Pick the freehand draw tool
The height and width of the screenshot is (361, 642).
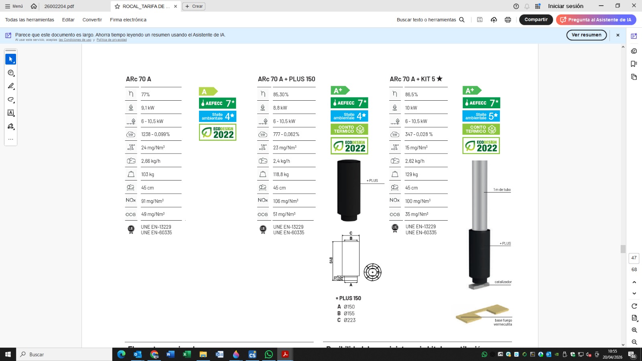(11, 99)
